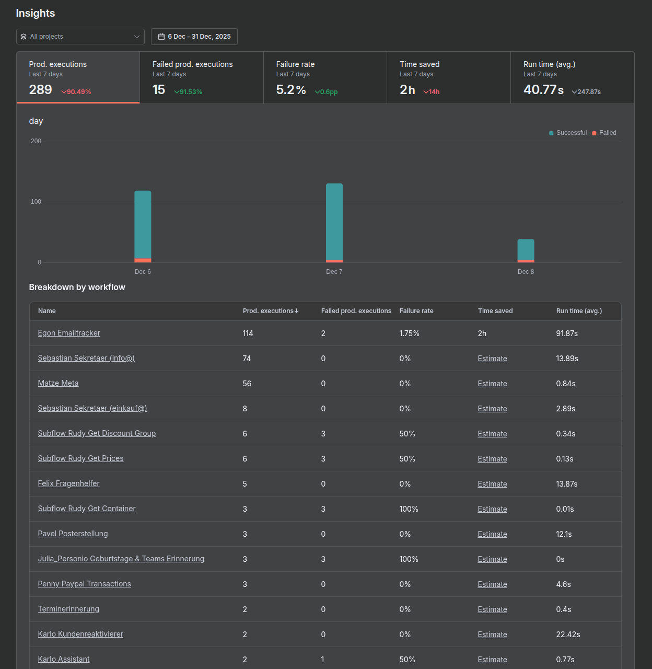The width and height of the screenshot is (652, 669).
Task: Open the 6 Dec - 31 Dec date range picker
Action: point(194,37)
